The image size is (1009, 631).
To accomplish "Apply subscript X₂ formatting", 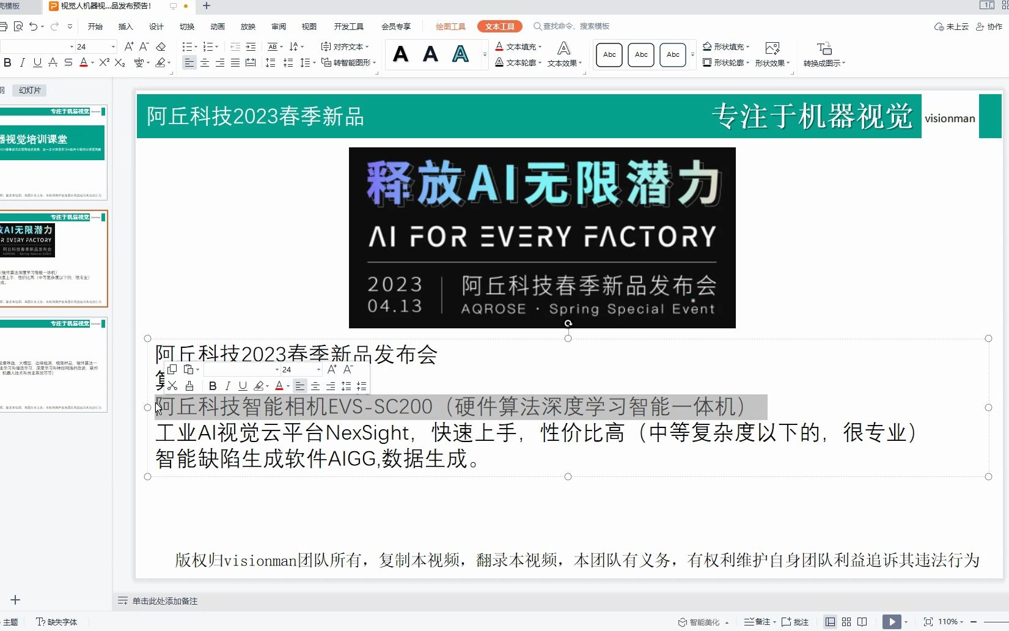I will (120, 62).
